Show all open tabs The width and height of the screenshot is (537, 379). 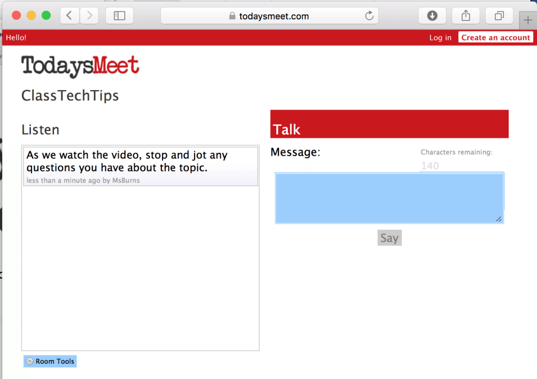click(499, 16)
